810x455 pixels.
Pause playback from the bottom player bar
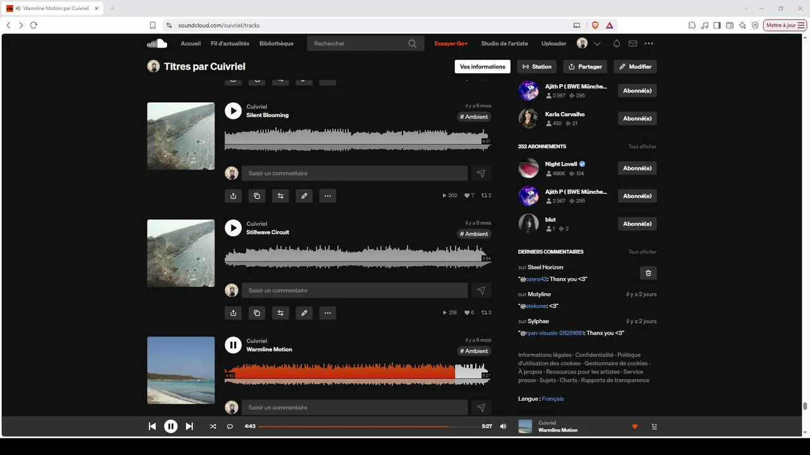click(x=171, y=427)
